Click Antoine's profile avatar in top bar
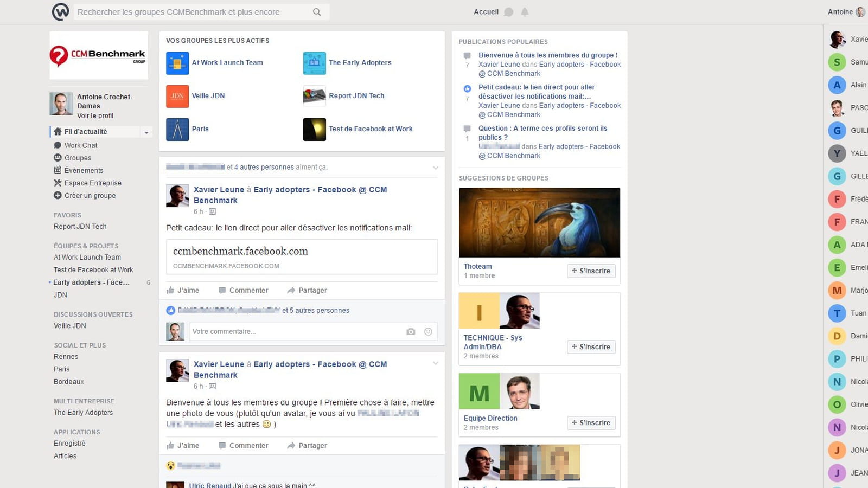This screenshot has width=868, height=488. [x=860, y=12]
